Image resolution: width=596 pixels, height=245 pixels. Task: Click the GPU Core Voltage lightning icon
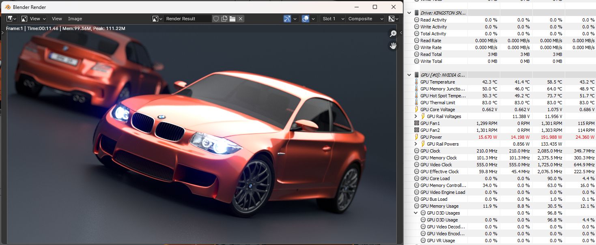[x=416, y=110]
